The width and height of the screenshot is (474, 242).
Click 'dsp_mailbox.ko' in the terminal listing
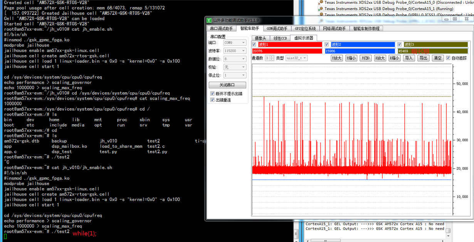tap(69, 147)
